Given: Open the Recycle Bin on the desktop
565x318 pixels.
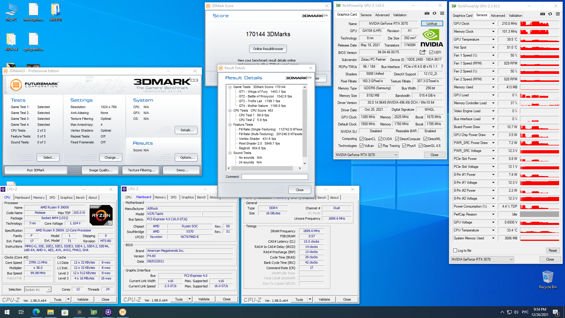Looking at the screenshot, I should point(548,280).
